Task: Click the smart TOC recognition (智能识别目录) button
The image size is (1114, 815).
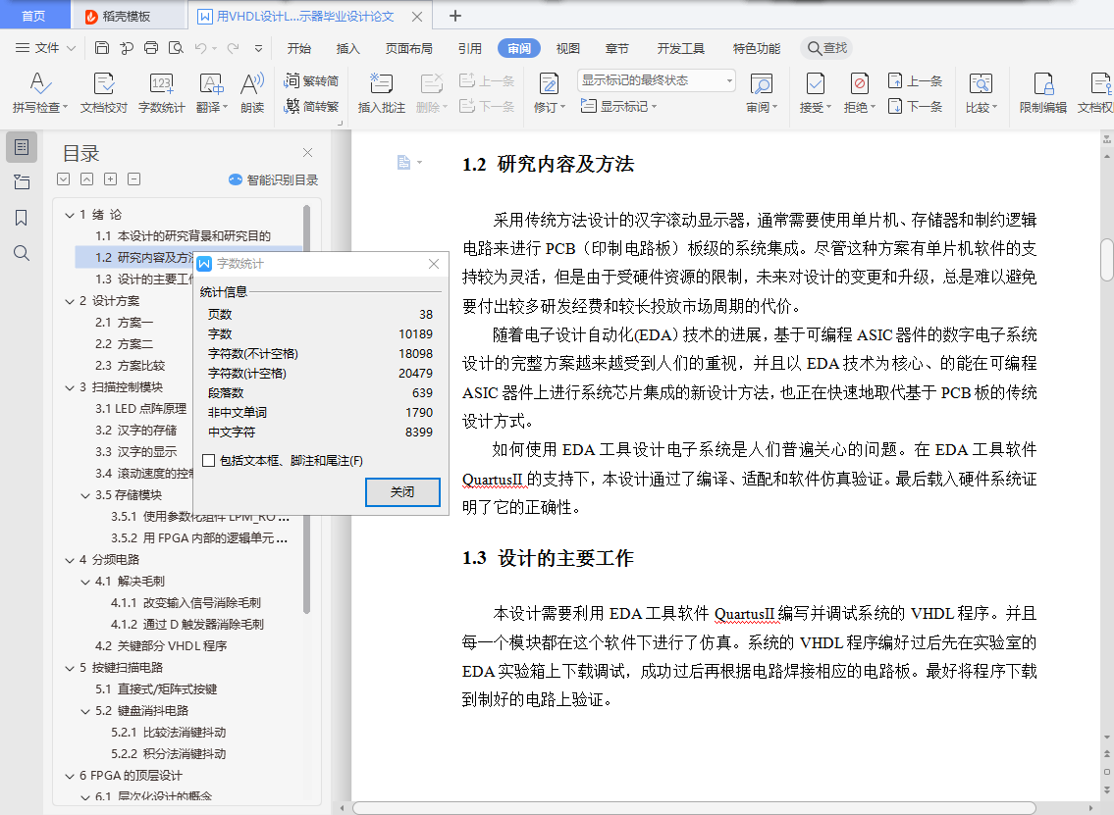Action: pyautogui.click(x=273, y=179)
